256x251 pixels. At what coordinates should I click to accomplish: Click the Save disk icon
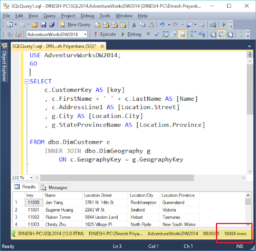[43, 25]
